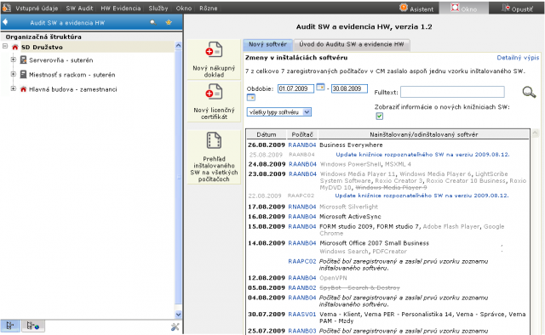Expand Serverovňa - suterén node

pyautogui.click(x=14, y=60)
